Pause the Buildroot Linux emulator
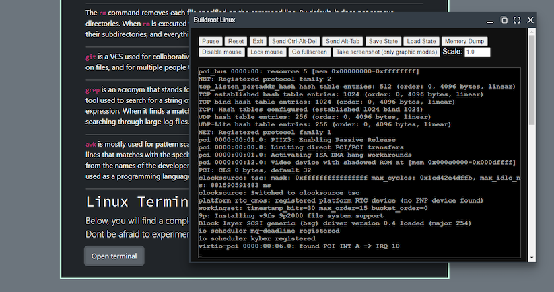Viewport: 554px width, 292px height. coord(211,41)
